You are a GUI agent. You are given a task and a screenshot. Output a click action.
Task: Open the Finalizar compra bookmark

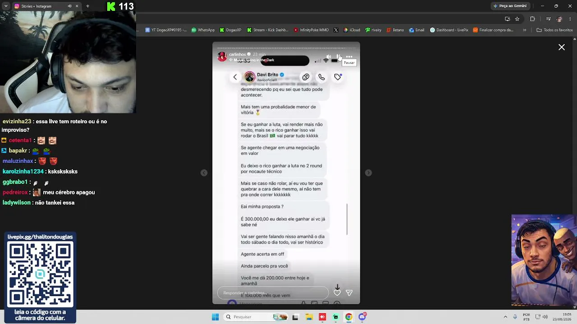click(x=493, y=30)
